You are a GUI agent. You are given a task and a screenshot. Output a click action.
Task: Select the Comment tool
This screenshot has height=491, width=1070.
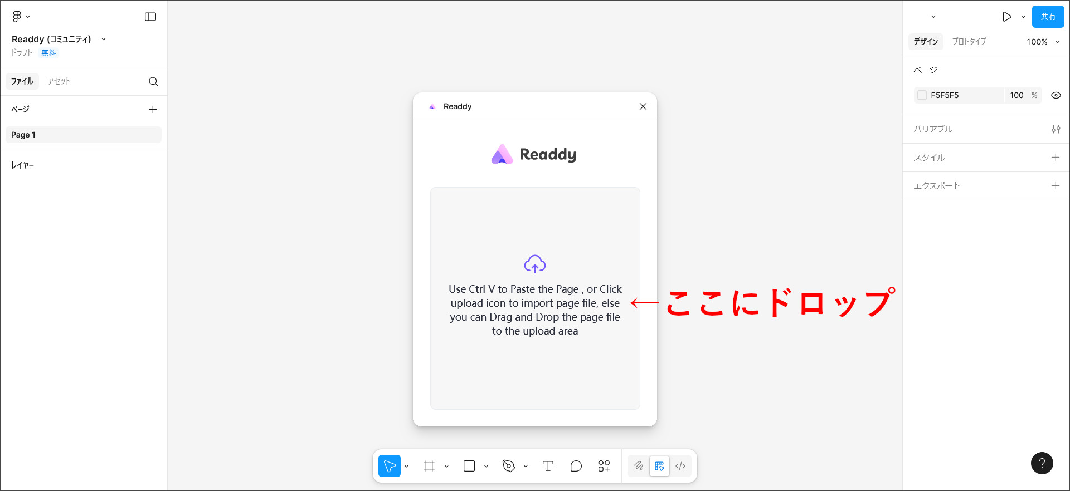click(576, 466)
